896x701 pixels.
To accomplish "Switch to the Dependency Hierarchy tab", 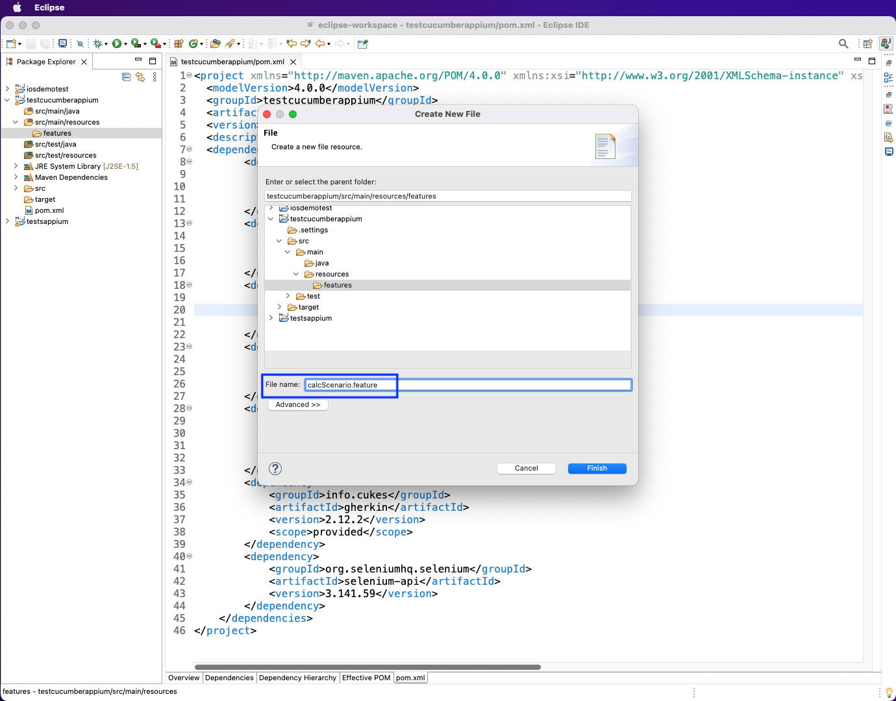I will 297,678.
